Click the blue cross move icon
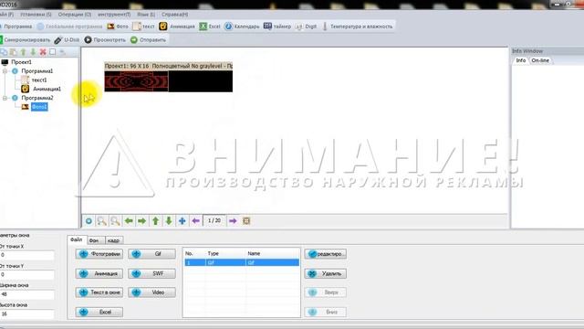Screen dimensions: 584x329 [x=182, y=221]
